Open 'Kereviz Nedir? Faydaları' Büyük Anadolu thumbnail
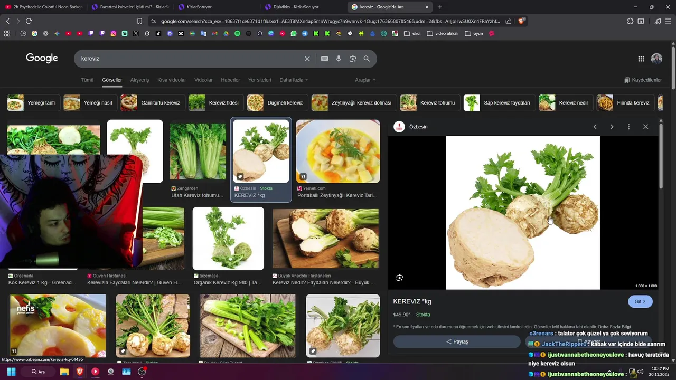 click(325, 239)
